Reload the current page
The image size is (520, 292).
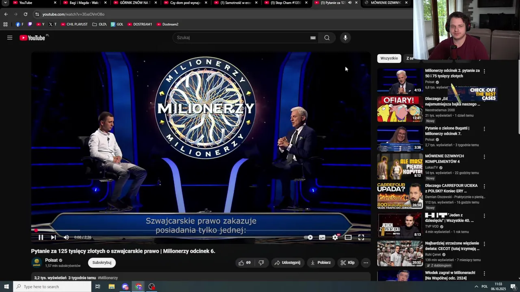25,14
